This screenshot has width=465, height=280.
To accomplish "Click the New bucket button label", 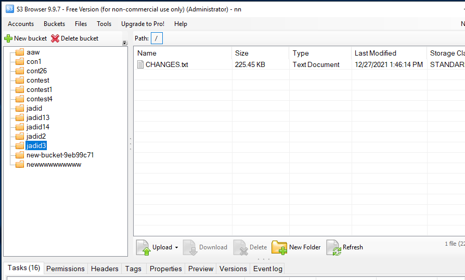I will 31,38.
